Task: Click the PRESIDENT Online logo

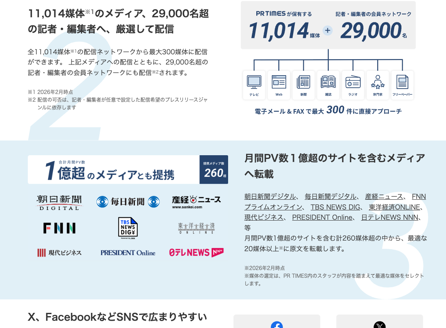Action: point(128,253)
